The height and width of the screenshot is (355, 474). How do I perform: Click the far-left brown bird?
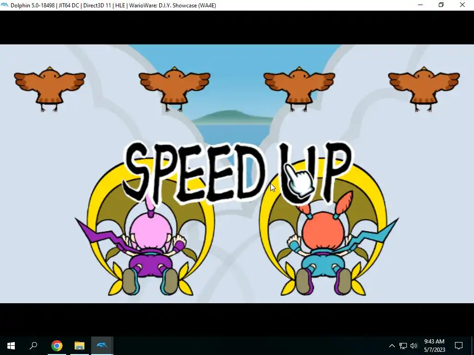pyautogui.click(x=50, y=89)
